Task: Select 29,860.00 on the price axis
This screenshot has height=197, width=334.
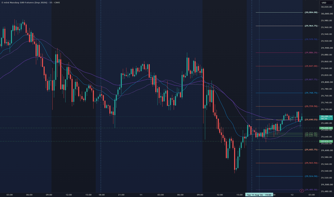Action: click(x=326, y=62)
